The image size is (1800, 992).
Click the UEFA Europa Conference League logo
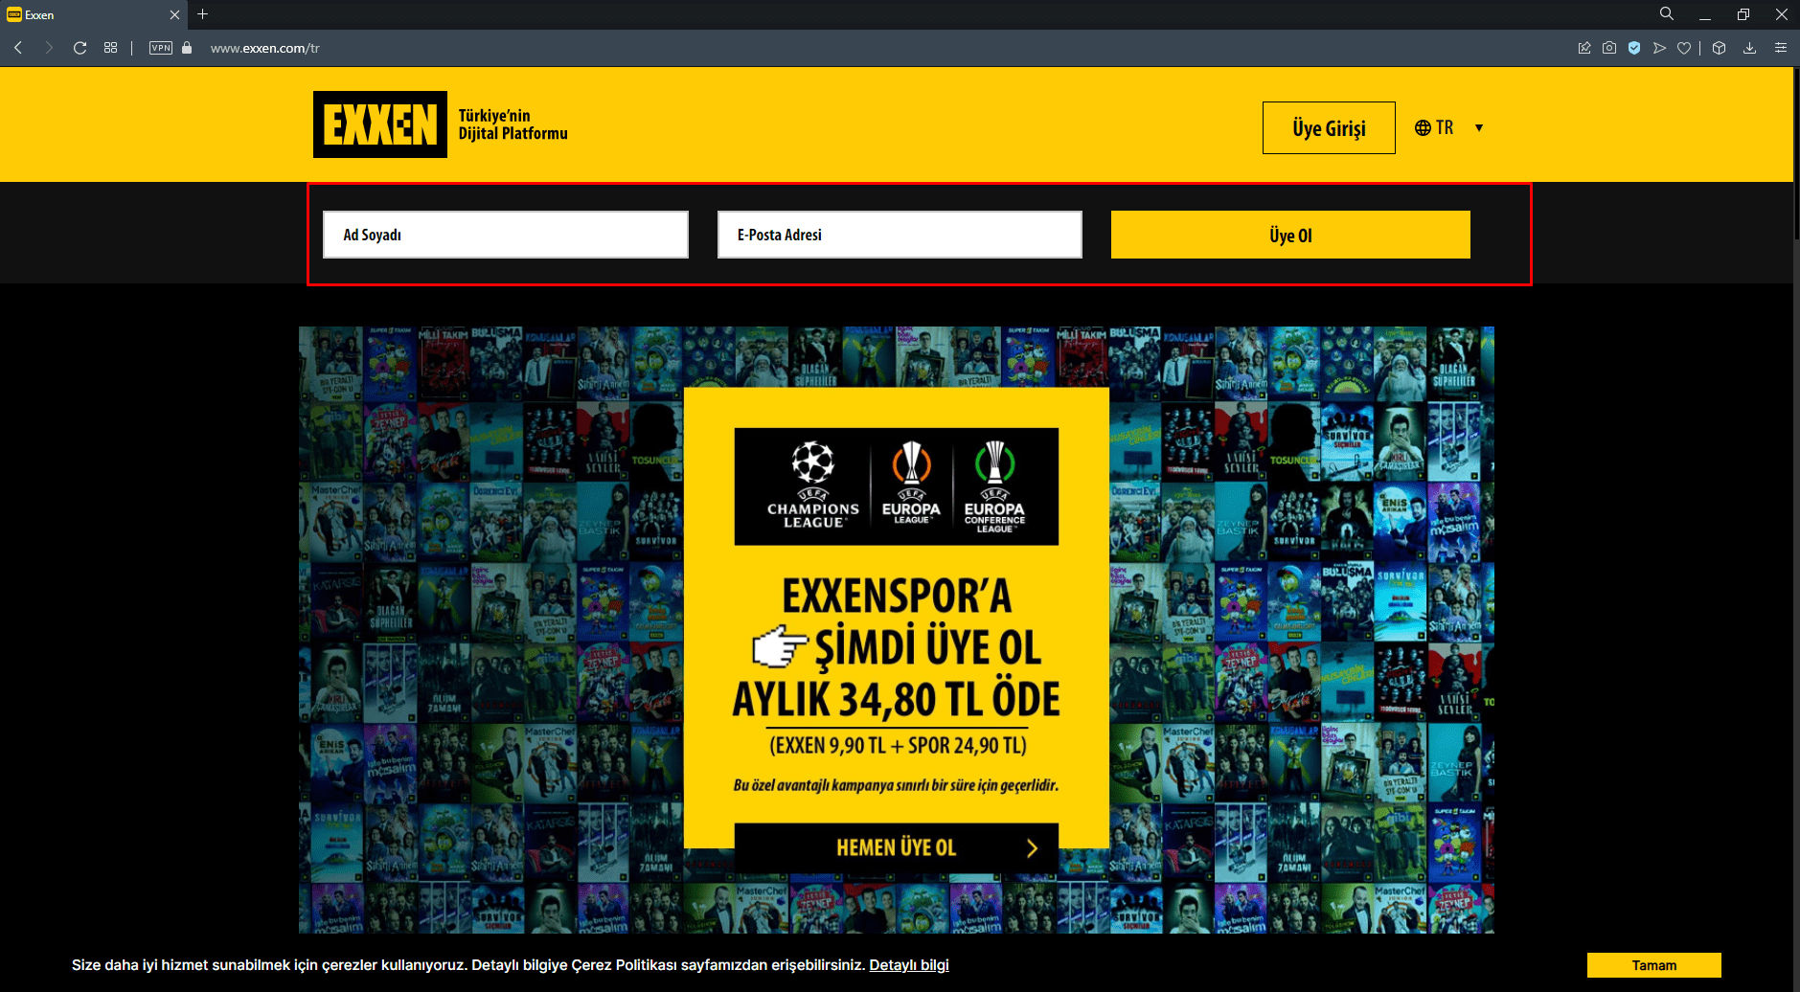994,486
